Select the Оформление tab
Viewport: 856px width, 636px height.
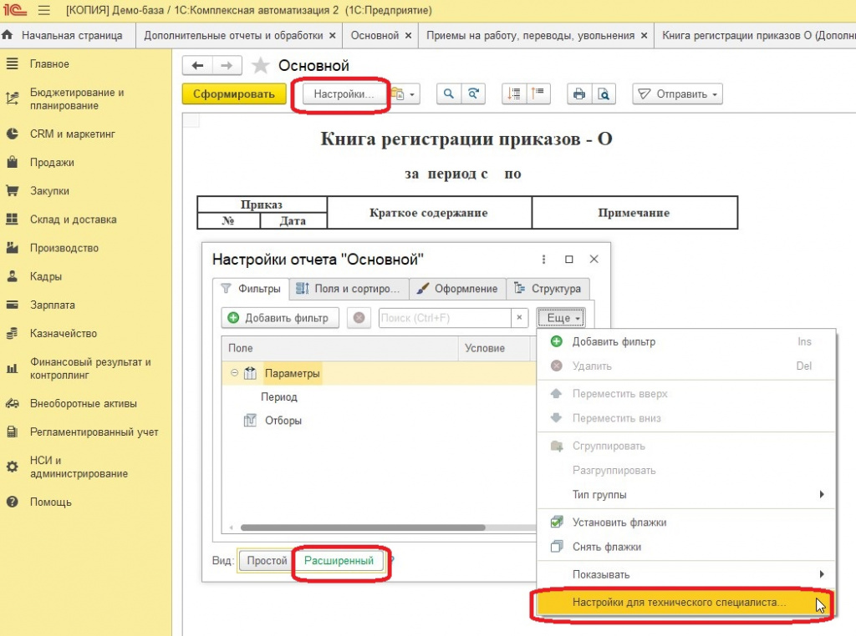[457, 288]
